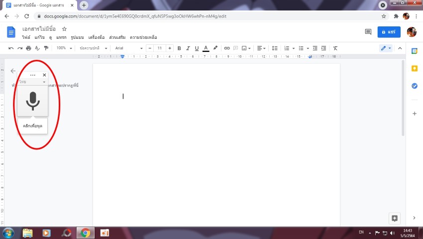Open the highlight color marker tool
Image resolution: width=423 pixels, height=239 pixels.
[x=215, y=48]
